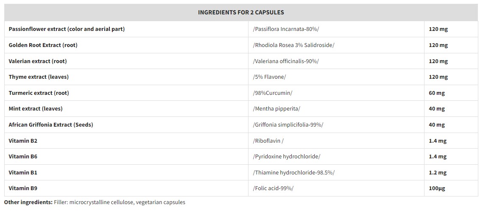Select the Thiamine hydrochloride-98.5% text
Viewport: 483px width, 213px height.
(294, 172)
